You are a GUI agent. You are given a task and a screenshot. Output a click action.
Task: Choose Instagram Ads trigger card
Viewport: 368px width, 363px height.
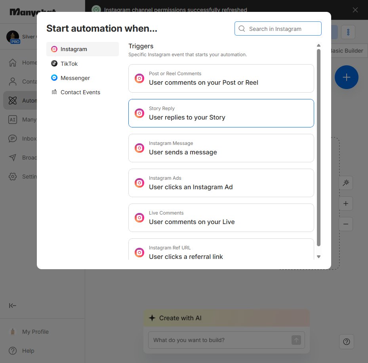[x=221, y=183]
